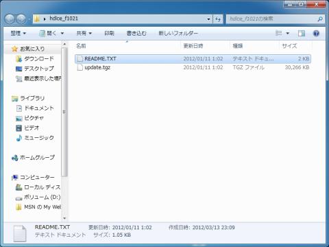The width and height of the screenshot is (329, 247).
Task: Expand the path arrow before hdlce_f1021
Action: coord(45,19)
